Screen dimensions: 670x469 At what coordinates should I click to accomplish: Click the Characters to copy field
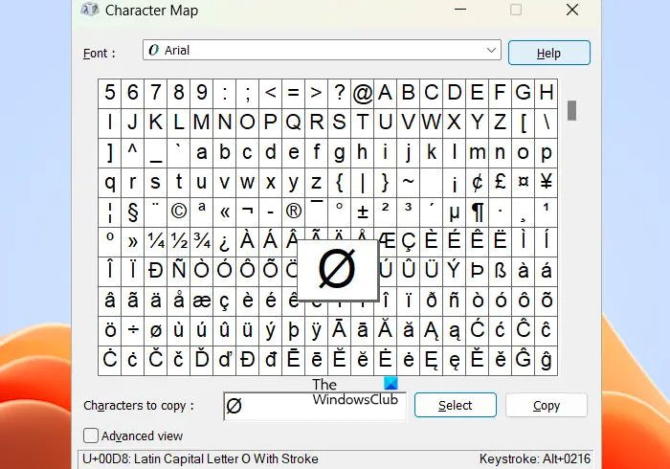[315, 406]
